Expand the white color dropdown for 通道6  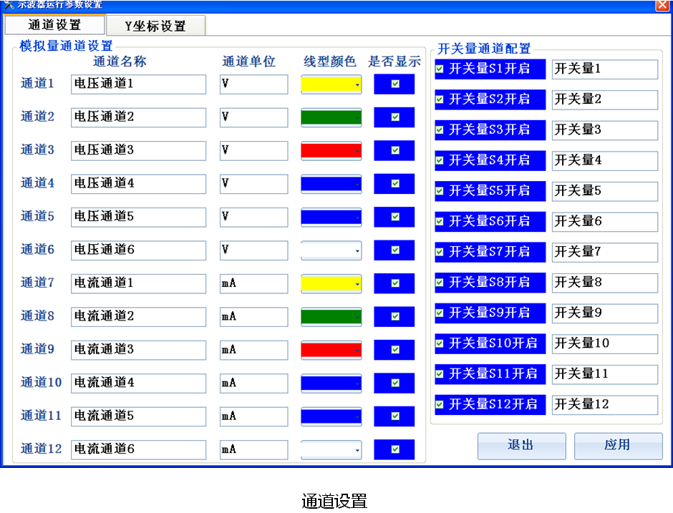point(357,251)
